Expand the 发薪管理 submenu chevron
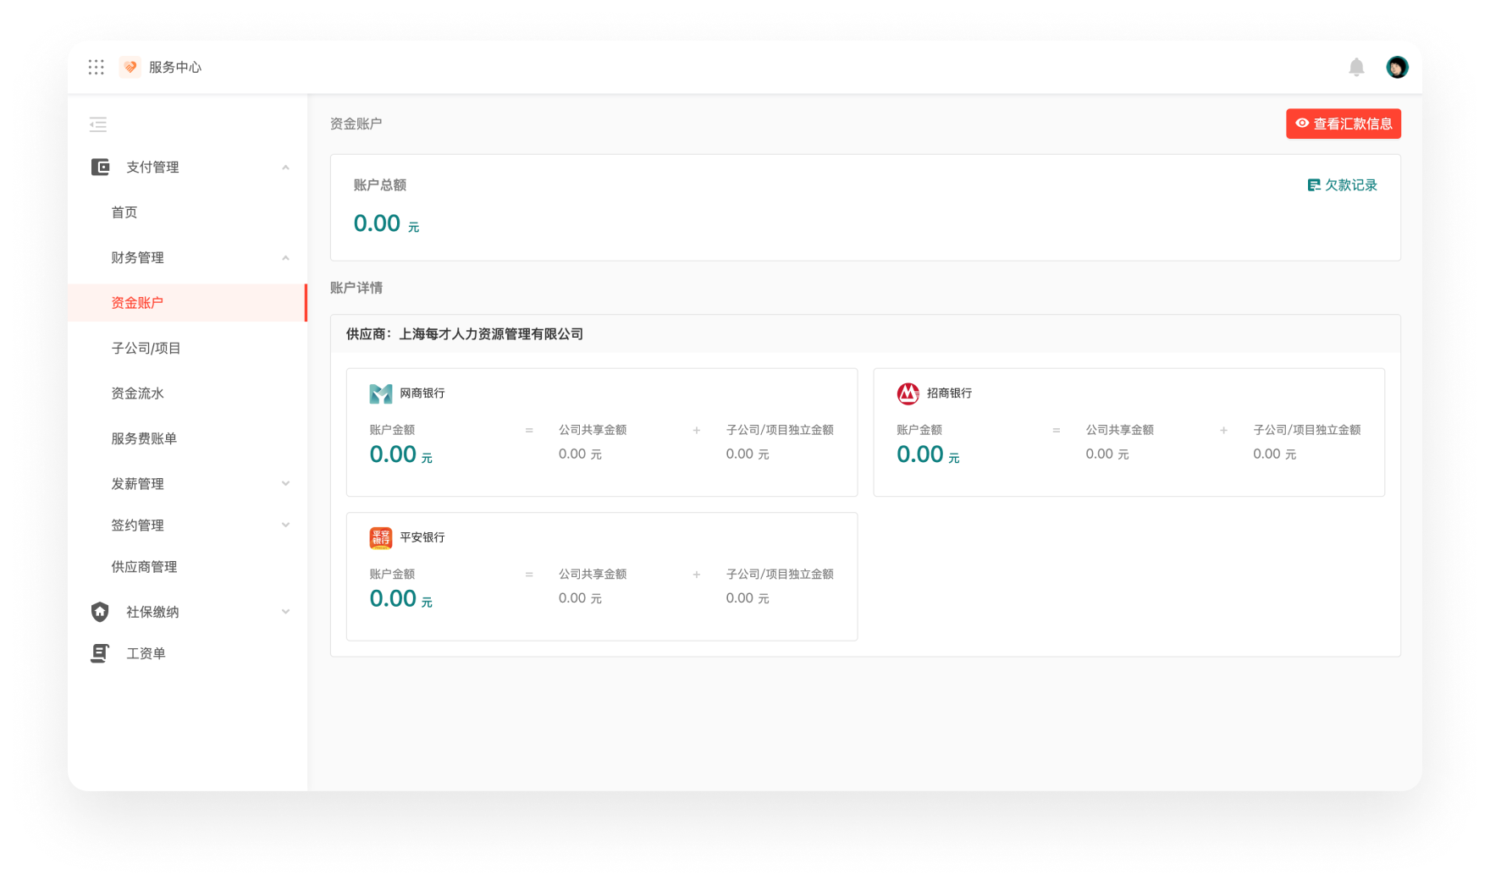This screenshot has width=1490, height=886. (285, 483)
